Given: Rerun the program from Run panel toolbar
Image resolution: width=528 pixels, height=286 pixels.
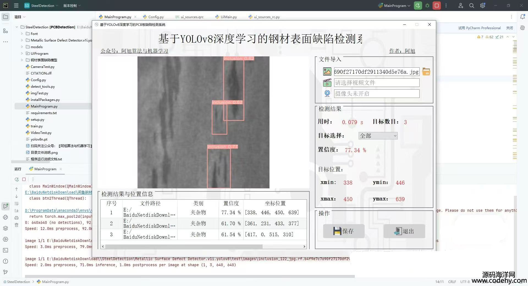Looking at the screenshot, I should point(17,179).
